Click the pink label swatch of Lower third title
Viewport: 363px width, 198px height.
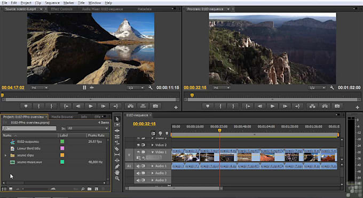pos(62,148)
